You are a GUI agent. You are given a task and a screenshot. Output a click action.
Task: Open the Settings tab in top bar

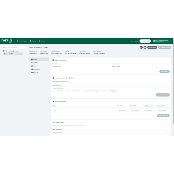coord(41,41)
